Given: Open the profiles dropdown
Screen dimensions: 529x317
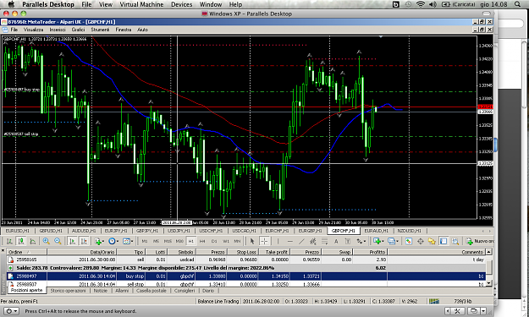Looking at the screenshot, I should pyautogui.click(x=393, y=241).
